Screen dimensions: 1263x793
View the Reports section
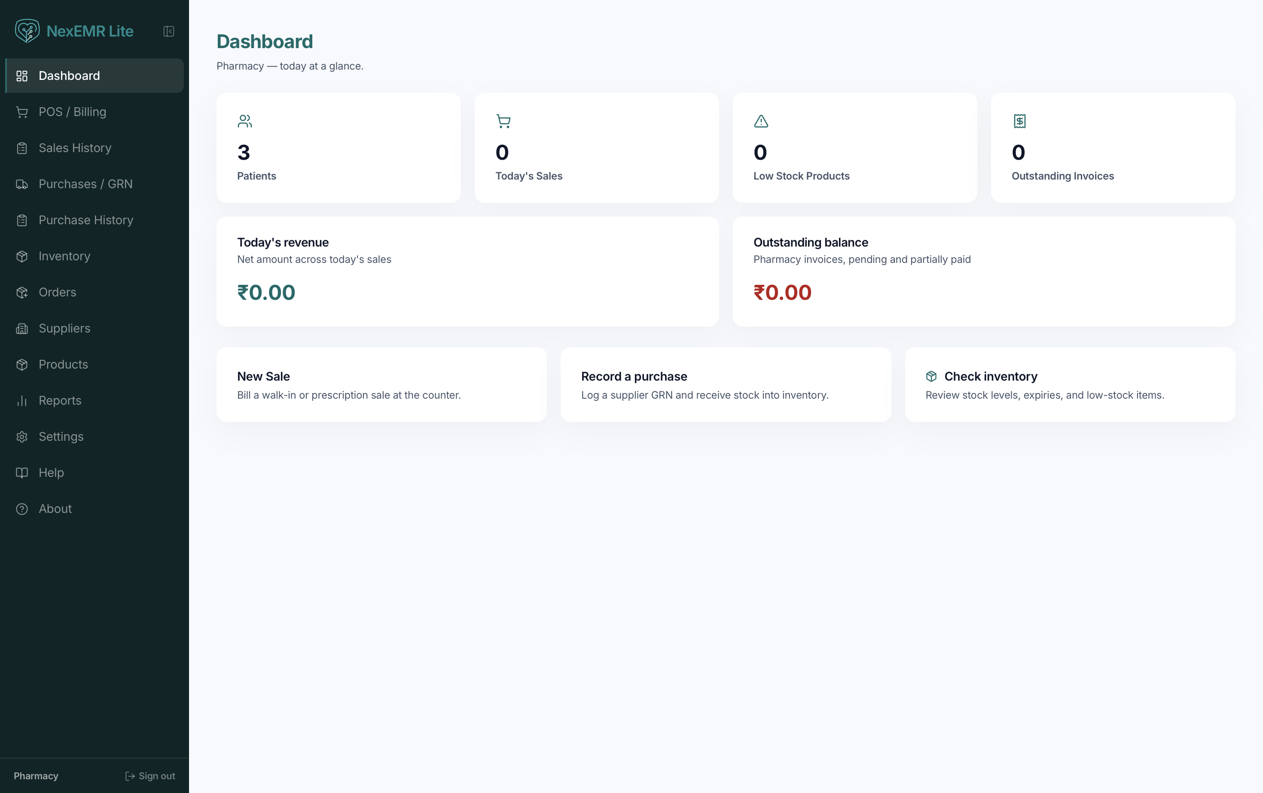[95, 401]
